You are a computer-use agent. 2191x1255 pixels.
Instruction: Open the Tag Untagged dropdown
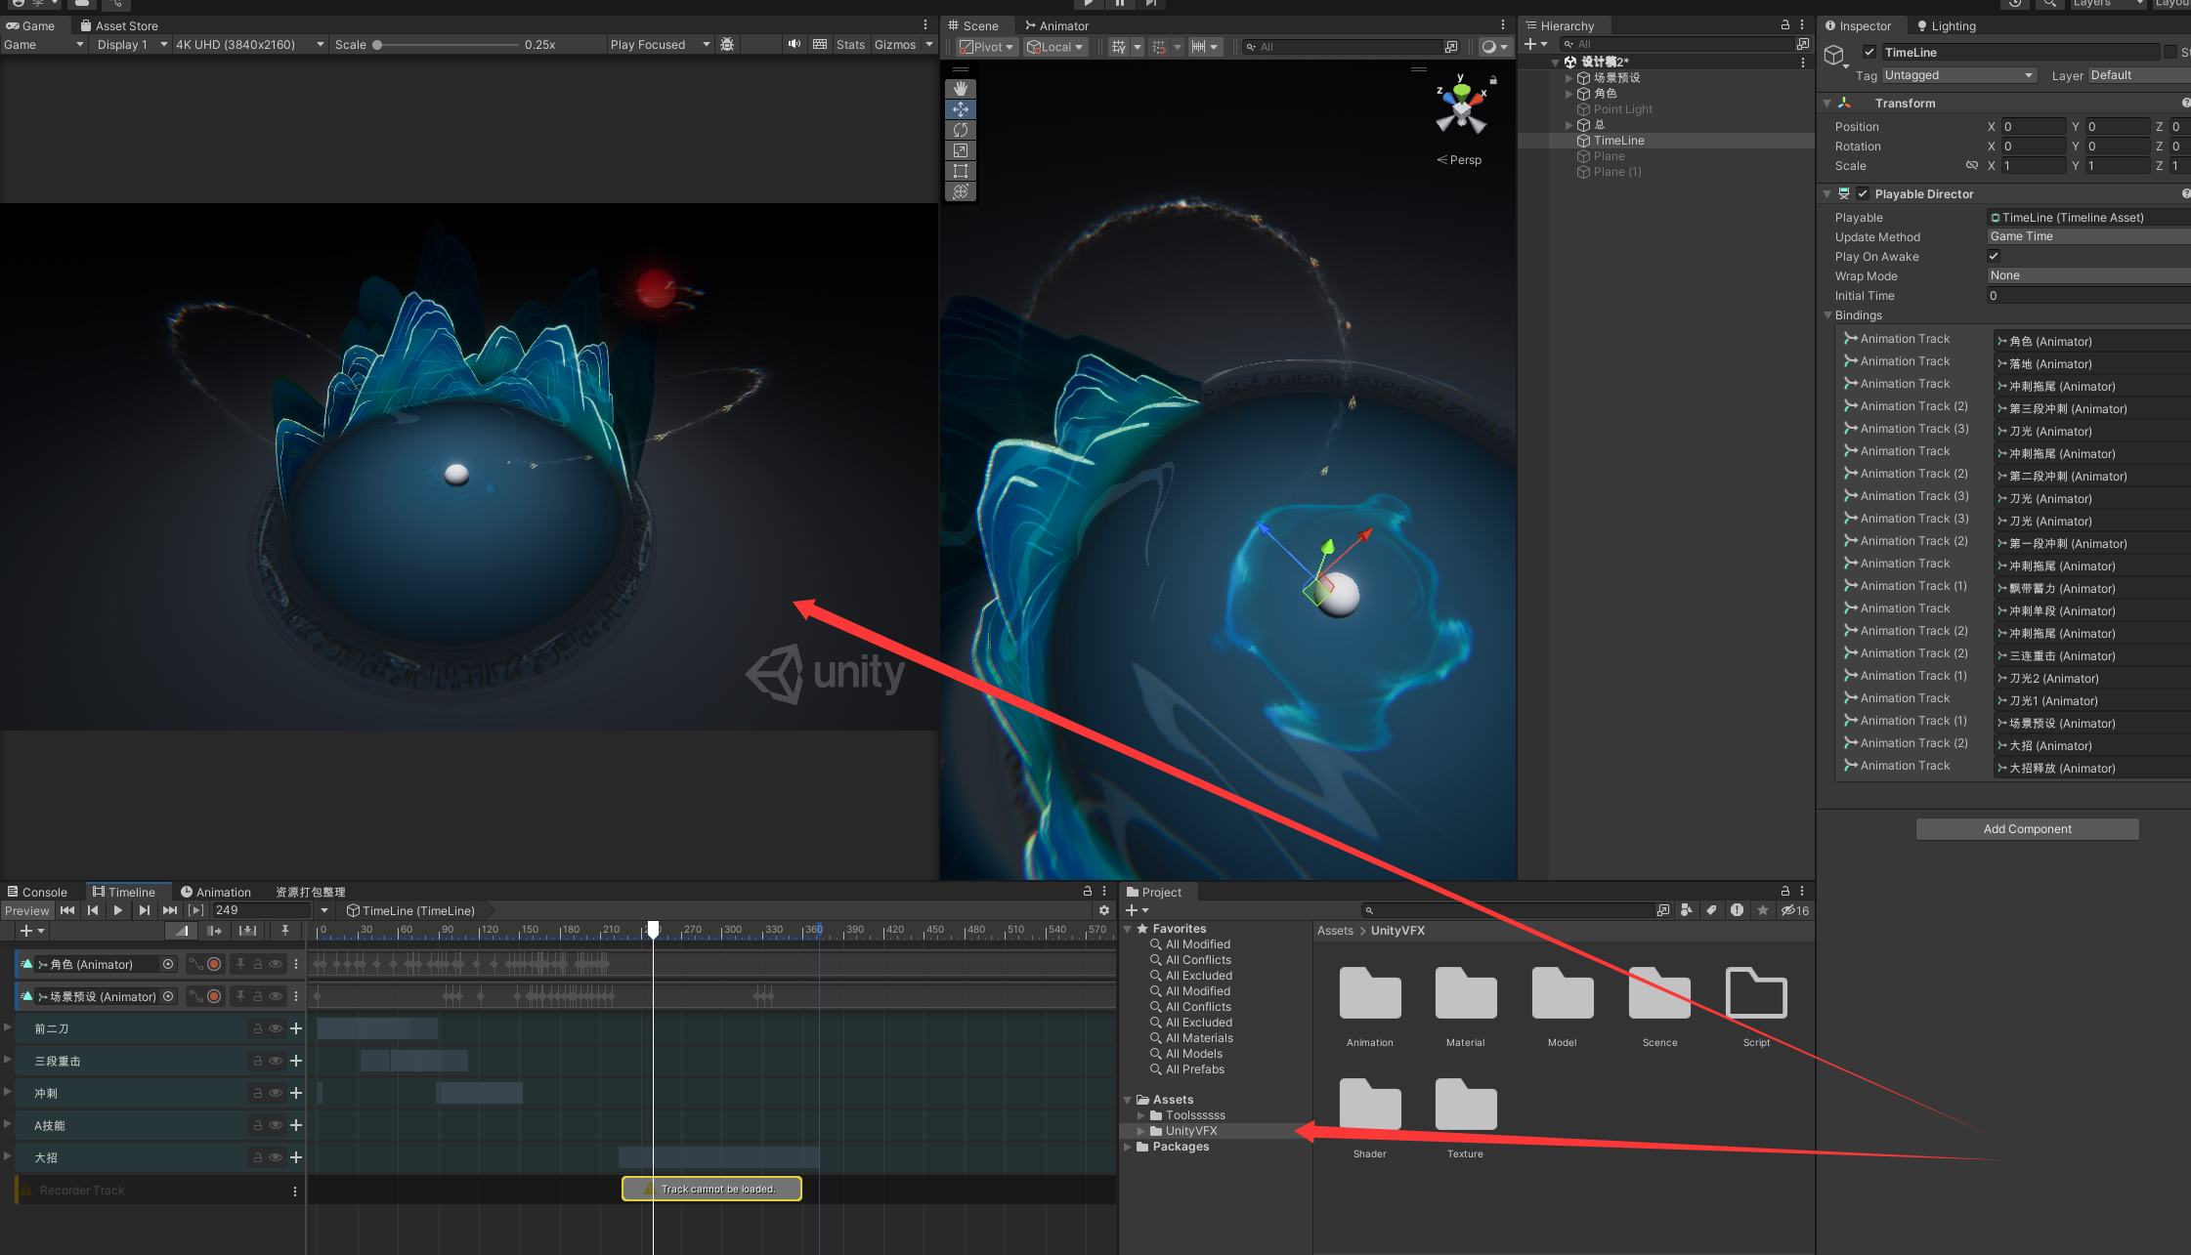point(1958,75)
